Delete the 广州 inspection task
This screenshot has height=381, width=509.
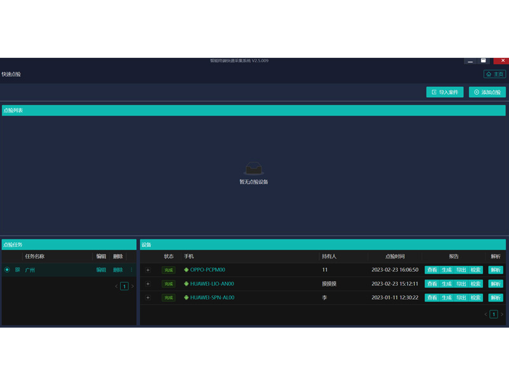pos(118,270)
